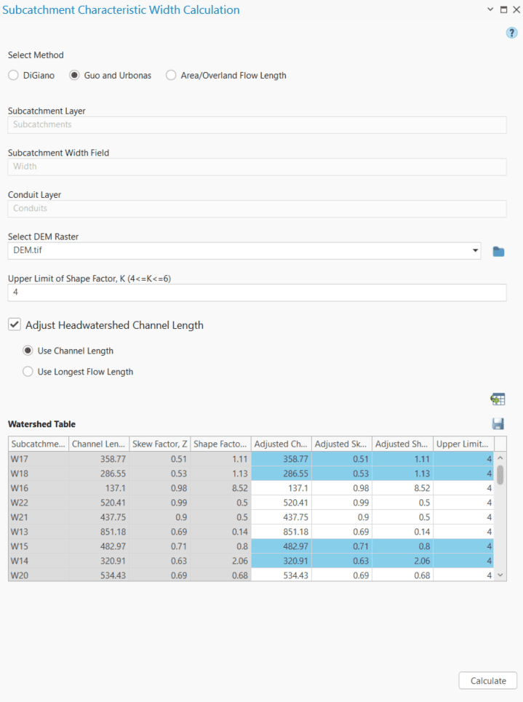Click the Channel Length column header

pyautogui.click(x=98, y=444)
